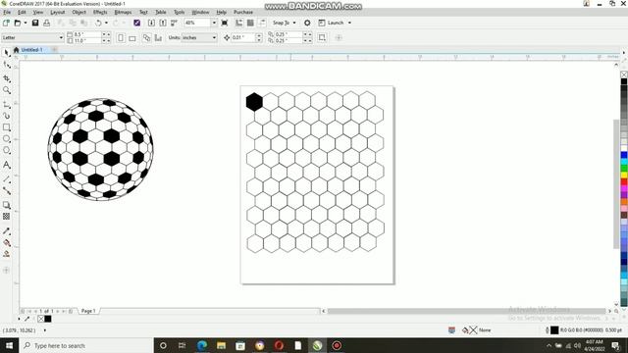Select the Rectangle tool

point(7,127)
